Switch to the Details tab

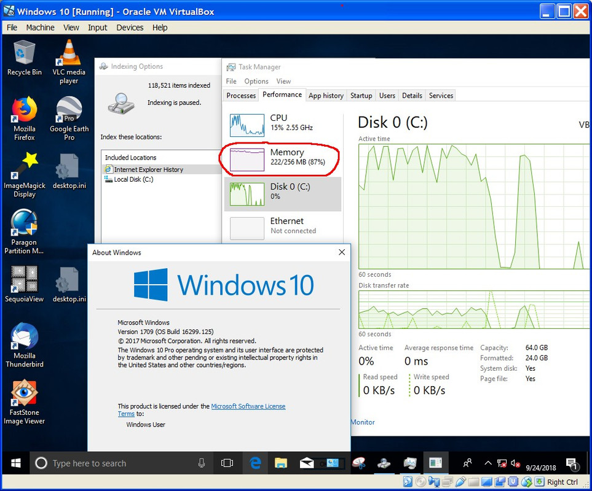pos(412,96)
